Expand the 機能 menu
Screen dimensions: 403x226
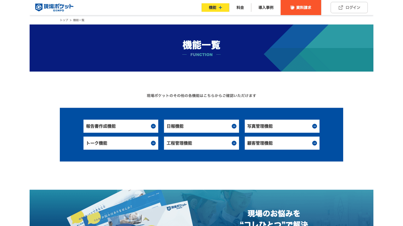pyautogui.click(x=215, y=8)
